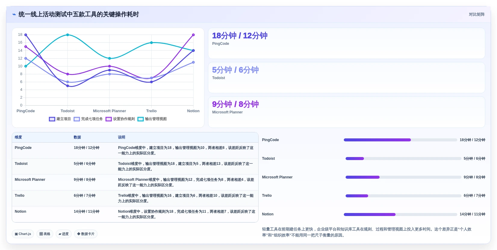Click the blue icon beside the dashboard title

tap(14, 14)
